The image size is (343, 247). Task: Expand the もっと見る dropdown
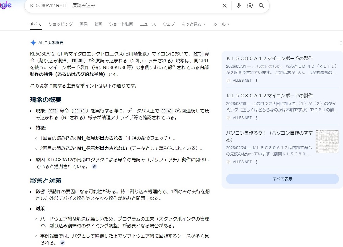[193, 24]
